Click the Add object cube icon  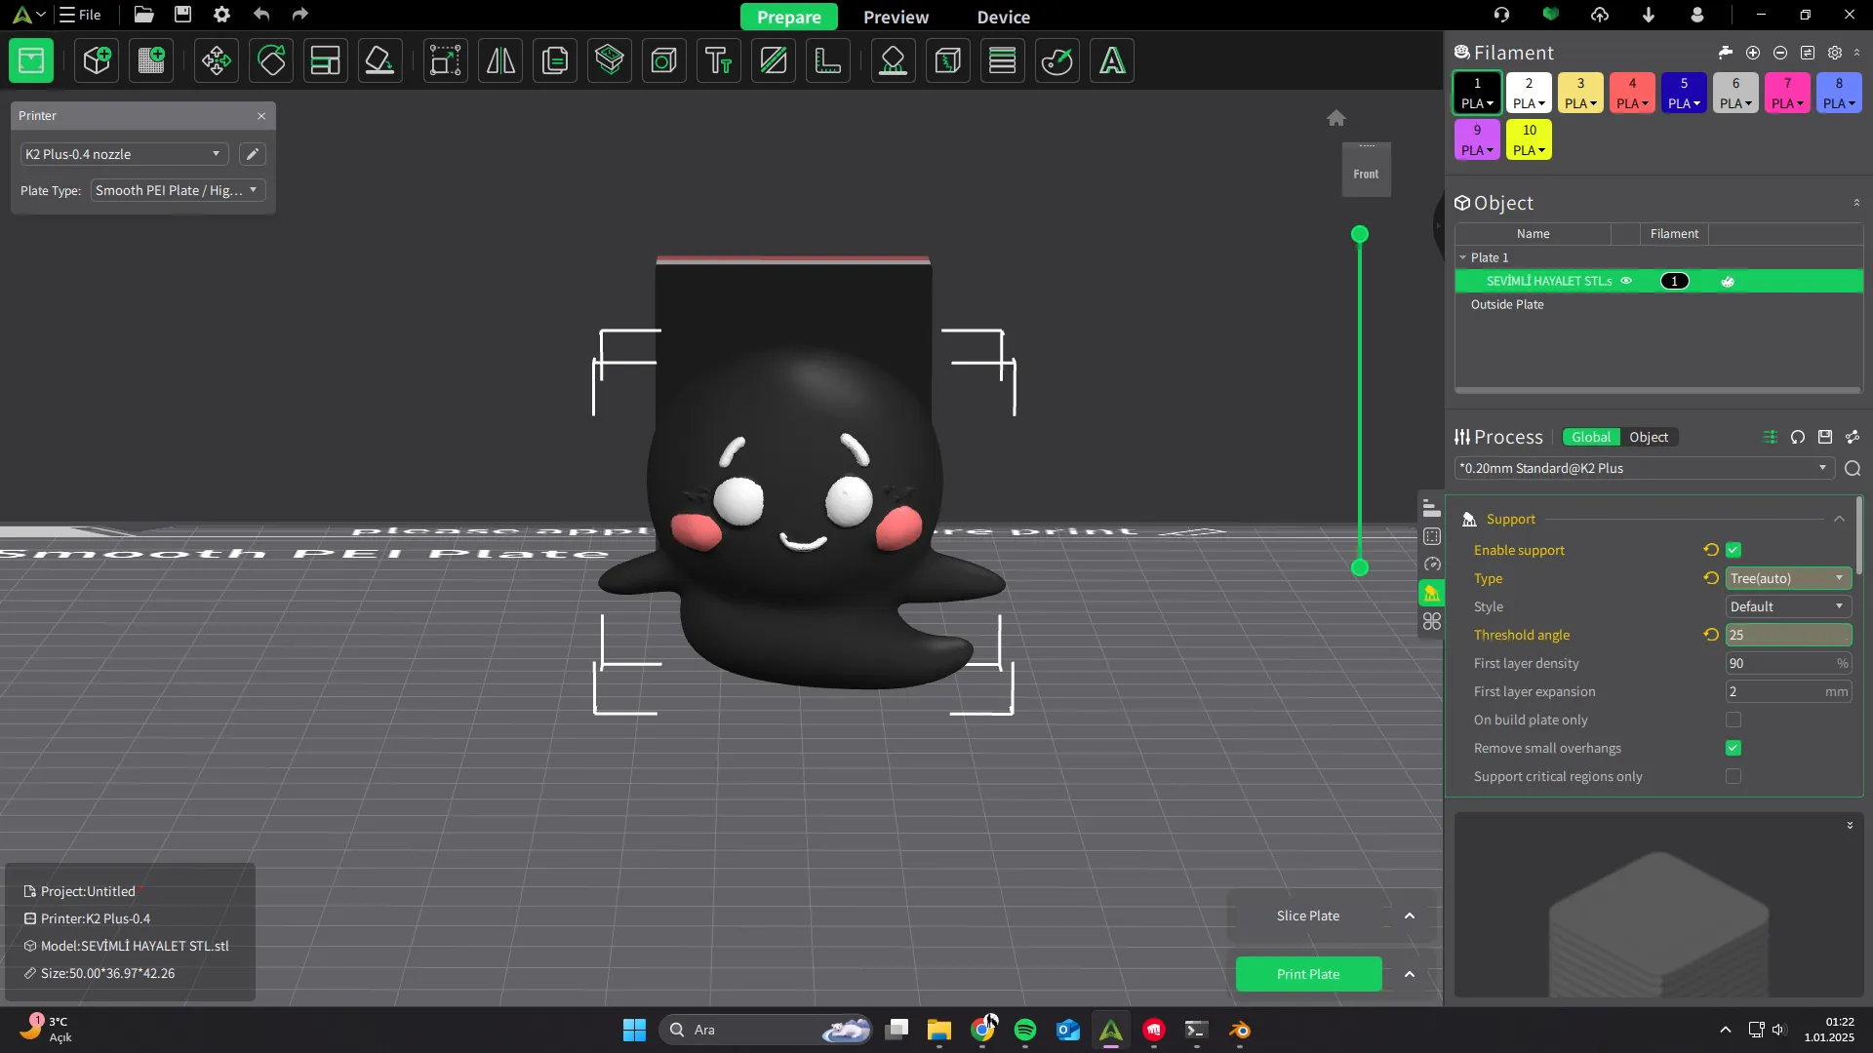pyautogui.click(x=97, y=60)
